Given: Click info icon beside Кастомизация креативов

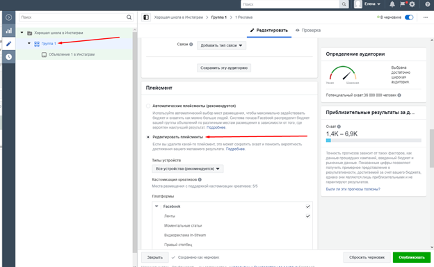Looking at the screenshot, I should coord(200,179).
